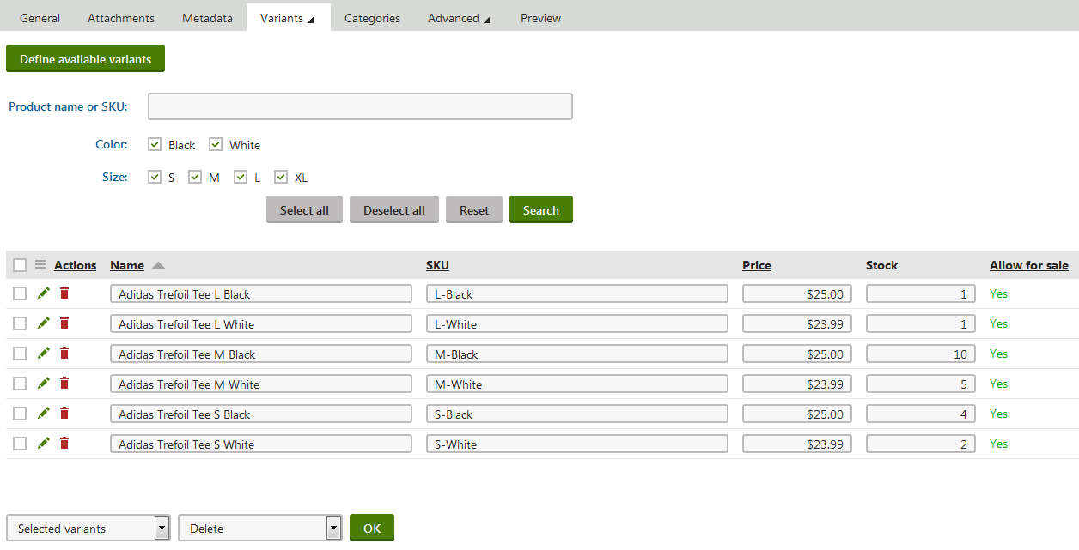Expand the Delete action dropdown
The height and width of the screenshot is (550, 1079).
259,529
